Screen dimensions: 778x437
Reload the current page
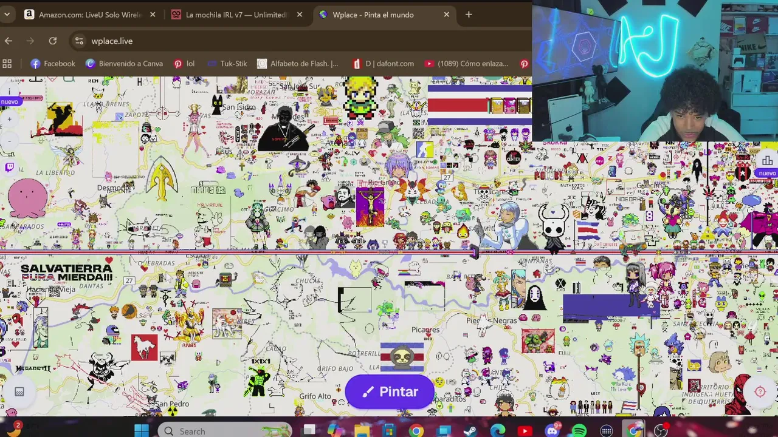(53, 41)
